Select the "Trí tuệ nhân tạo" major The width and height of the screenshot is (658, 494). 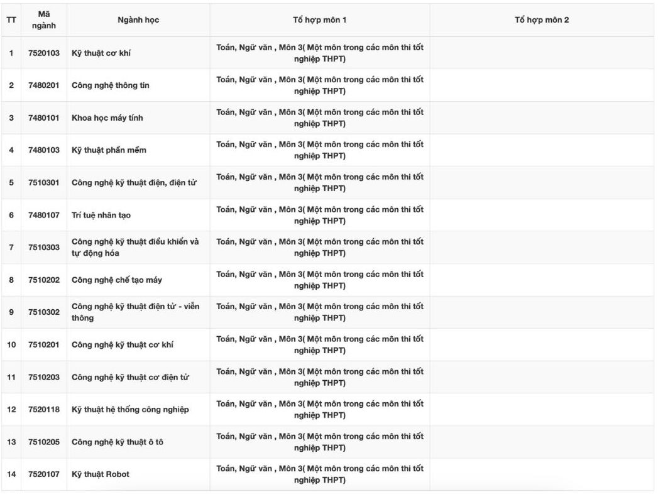[101, 216]
